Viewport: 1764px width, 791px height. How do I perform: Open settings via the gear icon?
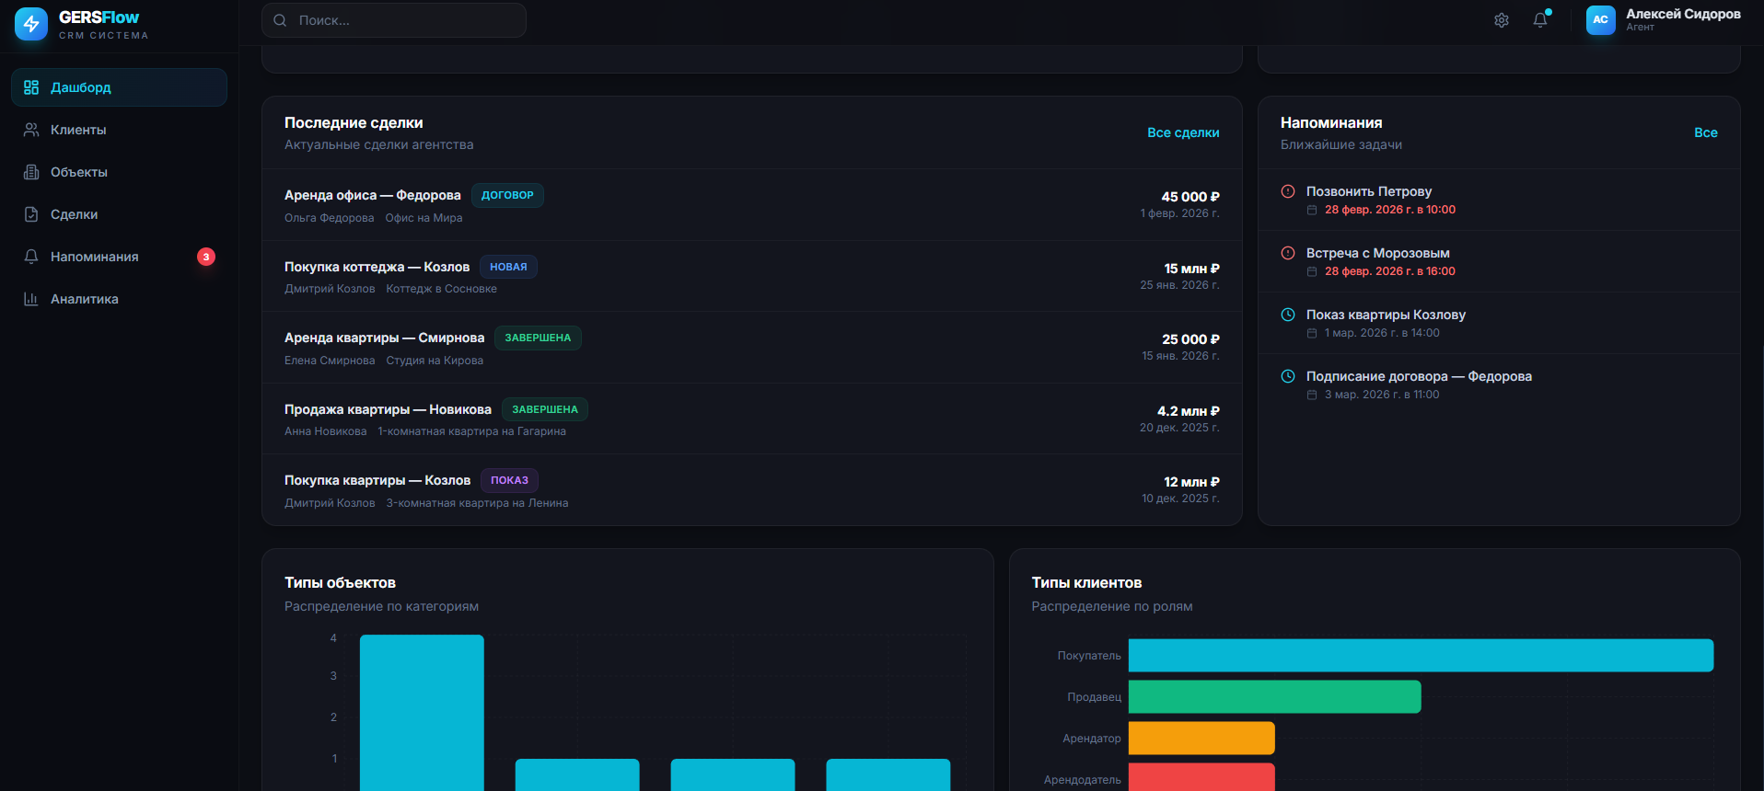(x=1501, y=20)
